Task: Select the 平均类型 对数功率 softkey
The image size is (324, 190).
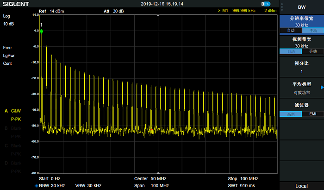Action: tap(302, 88)
